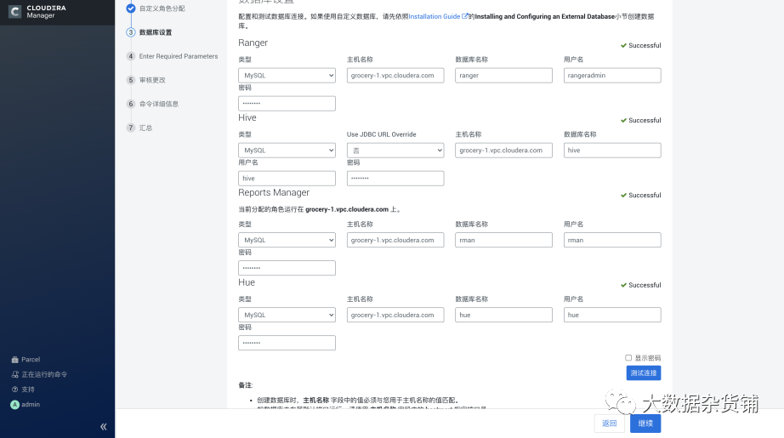
Task: Click Hue database name field
Action: [504, 315]
